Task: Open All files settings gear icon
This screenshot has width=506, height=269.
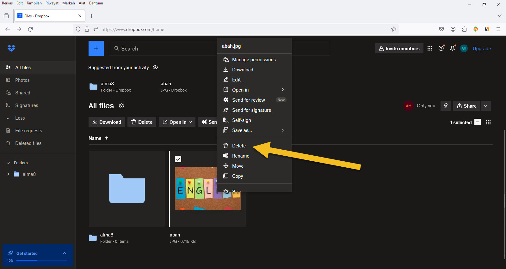Action: point(121,106)
